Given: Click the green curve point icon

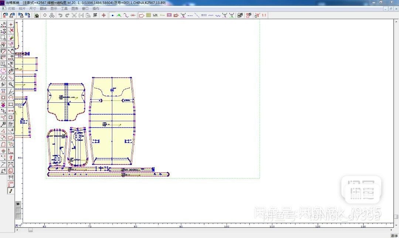Looking at the screenshot, I should tap(119, 16).
